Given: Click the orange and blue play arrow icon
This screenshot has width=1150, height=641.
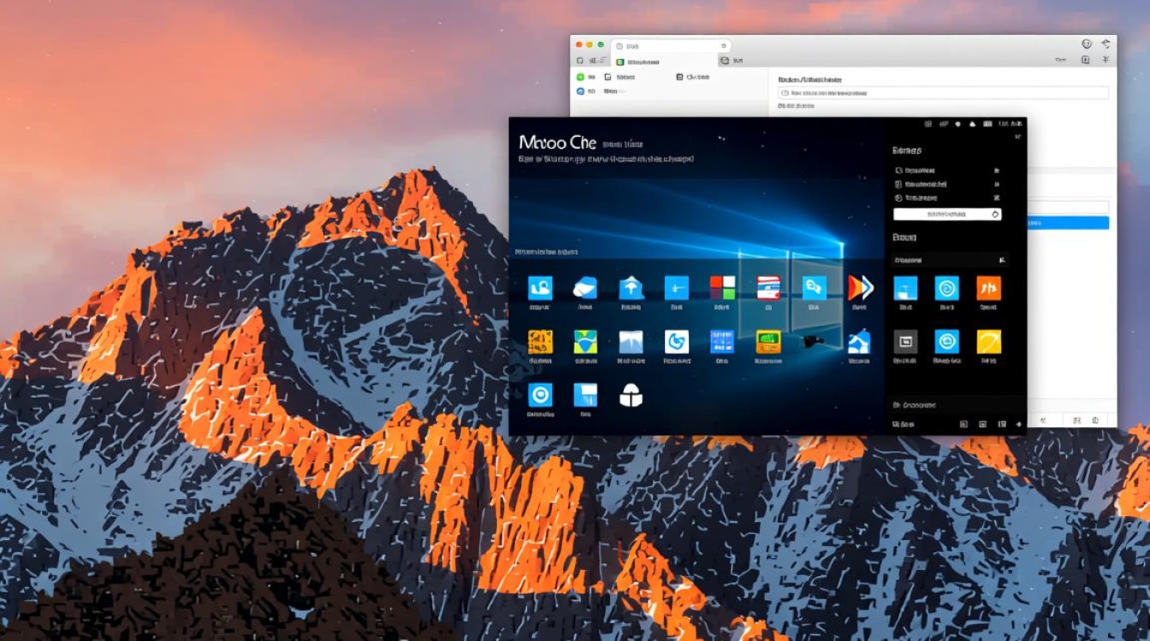Looking at the screenshot, I should pyautogui.click(x=859, y=288).
